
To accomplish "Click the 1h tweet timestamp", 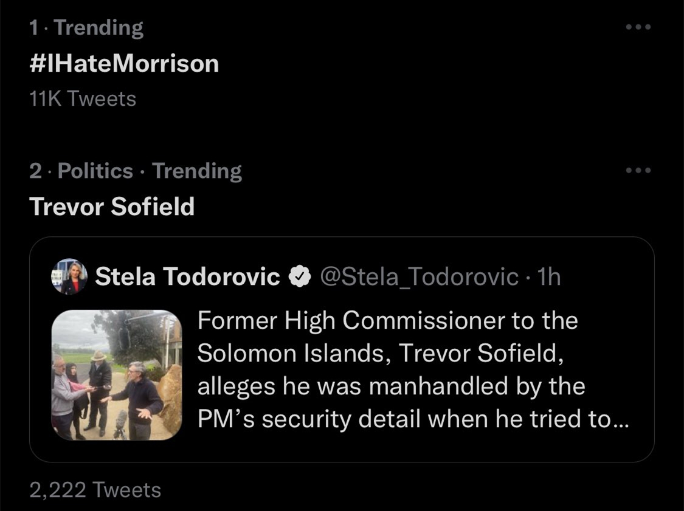I will (x=550, y=277).
